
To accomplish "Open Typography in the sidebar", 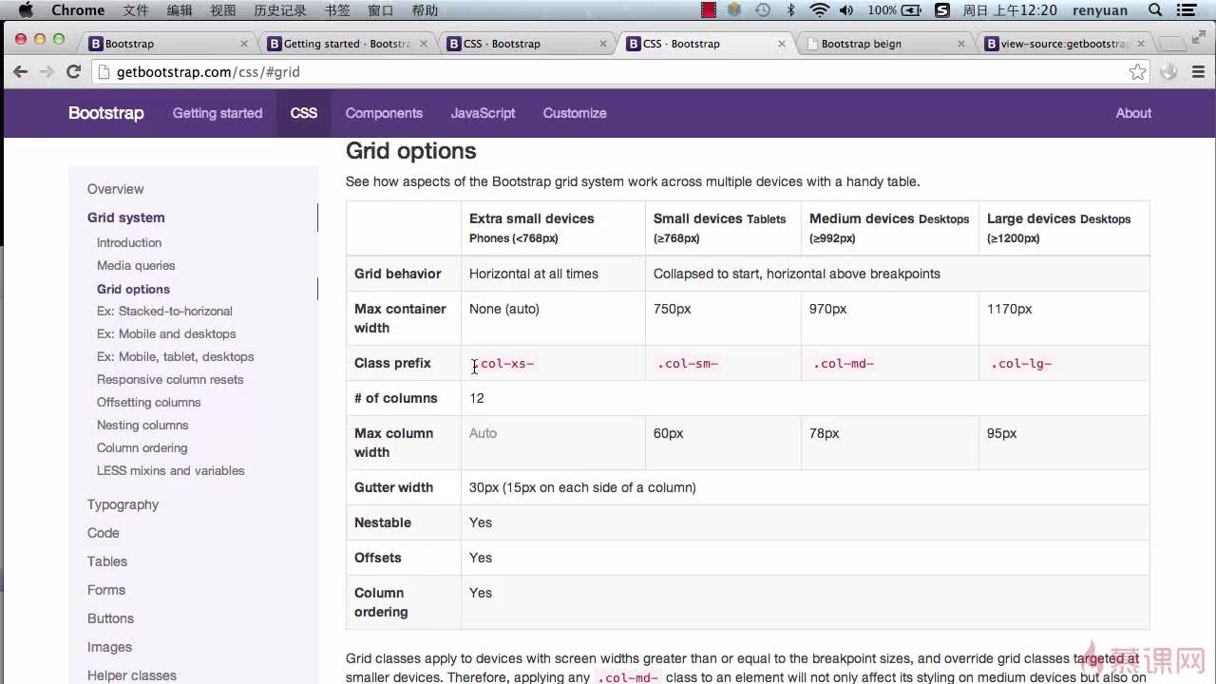I will 123,504.
